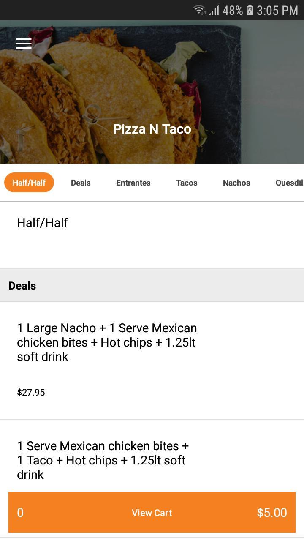Switch to the Deals category tab
The width and height of the screenshot is (304, 541).
[81, 183]
